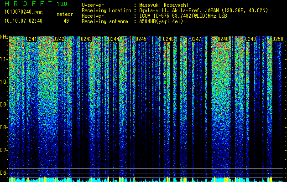Screen dimensions: 287x182
Task: Click time marker 0246
Action: click(168, 39)
